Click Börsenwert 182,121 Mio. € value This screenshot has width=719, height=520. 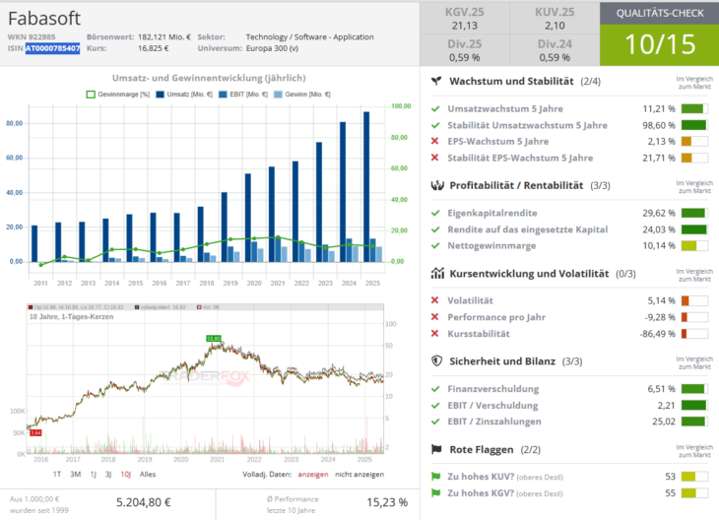click(x=164, y=37)
